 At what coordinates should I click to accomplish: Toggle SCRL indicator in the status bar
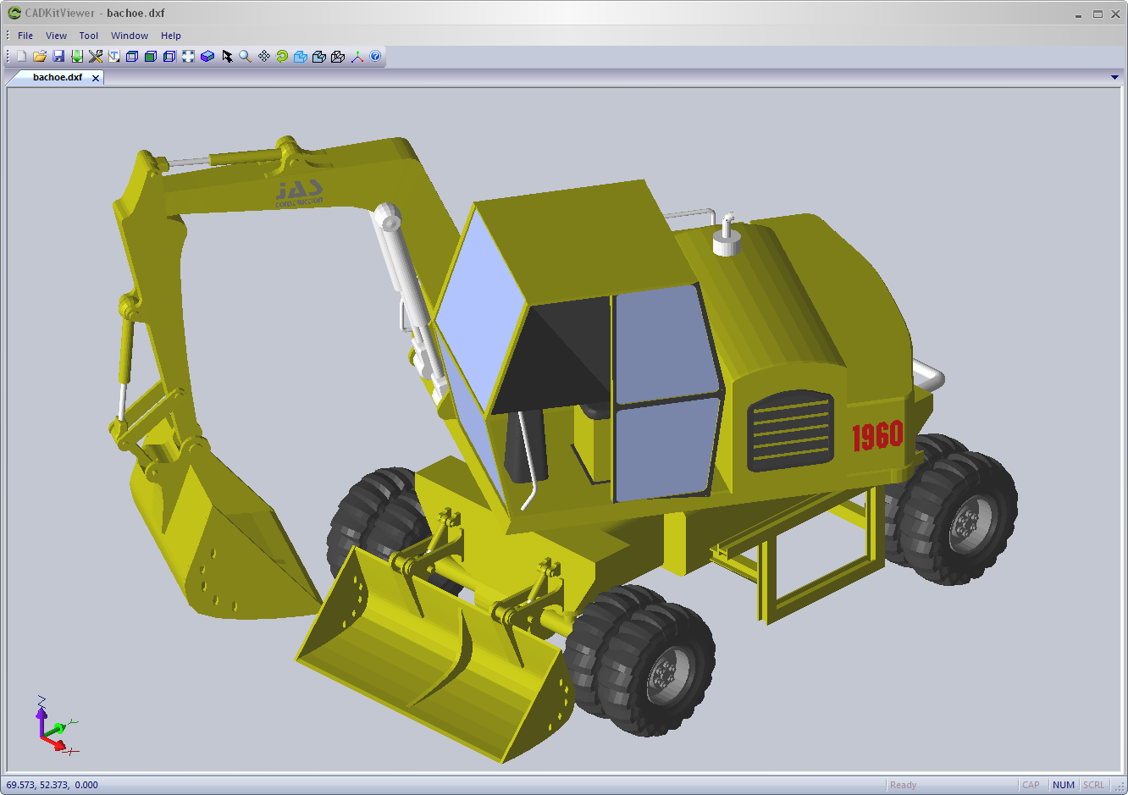coord(1093,785)
